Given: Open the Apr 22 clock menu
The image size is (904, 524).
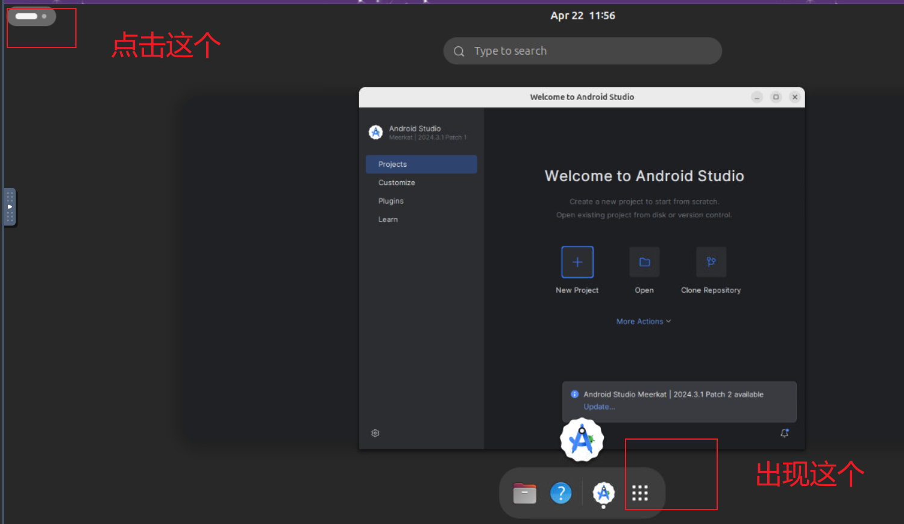Looking at the screenshot, I should (x=583, y=16).
